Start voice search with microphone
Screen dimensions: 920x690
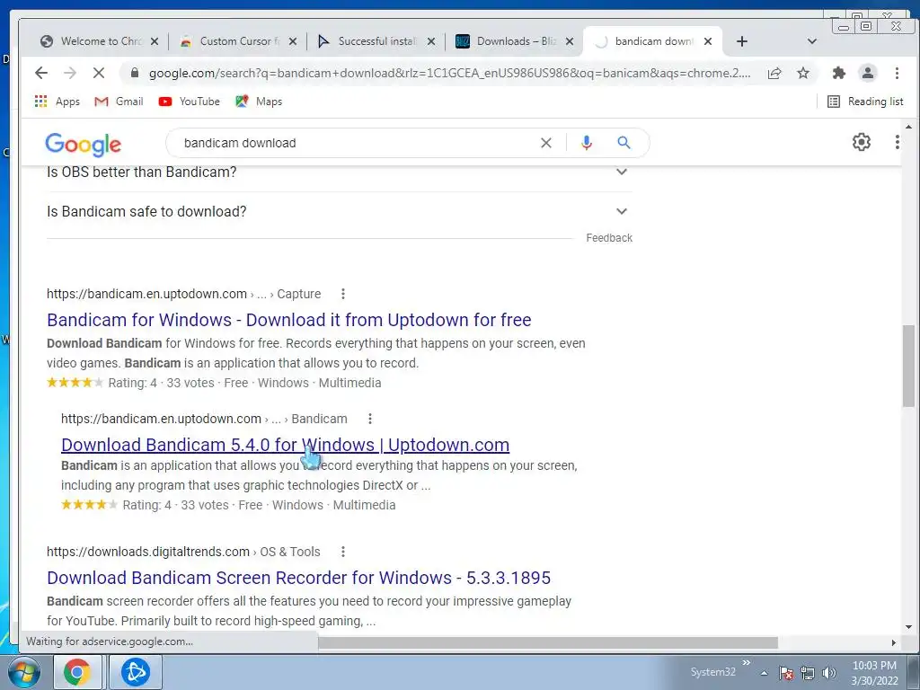(x=586, y=143)
